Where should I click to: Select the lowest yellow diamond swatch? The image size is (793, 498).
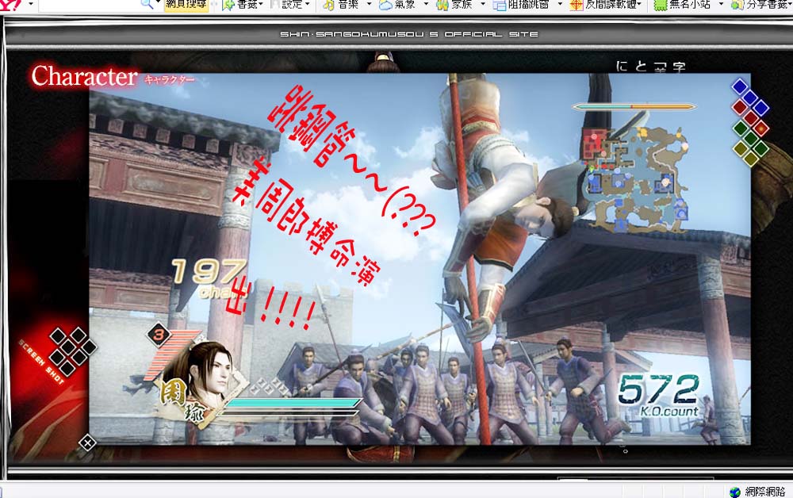[750, 159]
